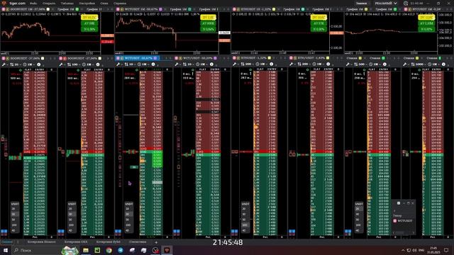Click info icon in scale 10000 order book
The height and width of the screenshot is (255, 454).
443,64
